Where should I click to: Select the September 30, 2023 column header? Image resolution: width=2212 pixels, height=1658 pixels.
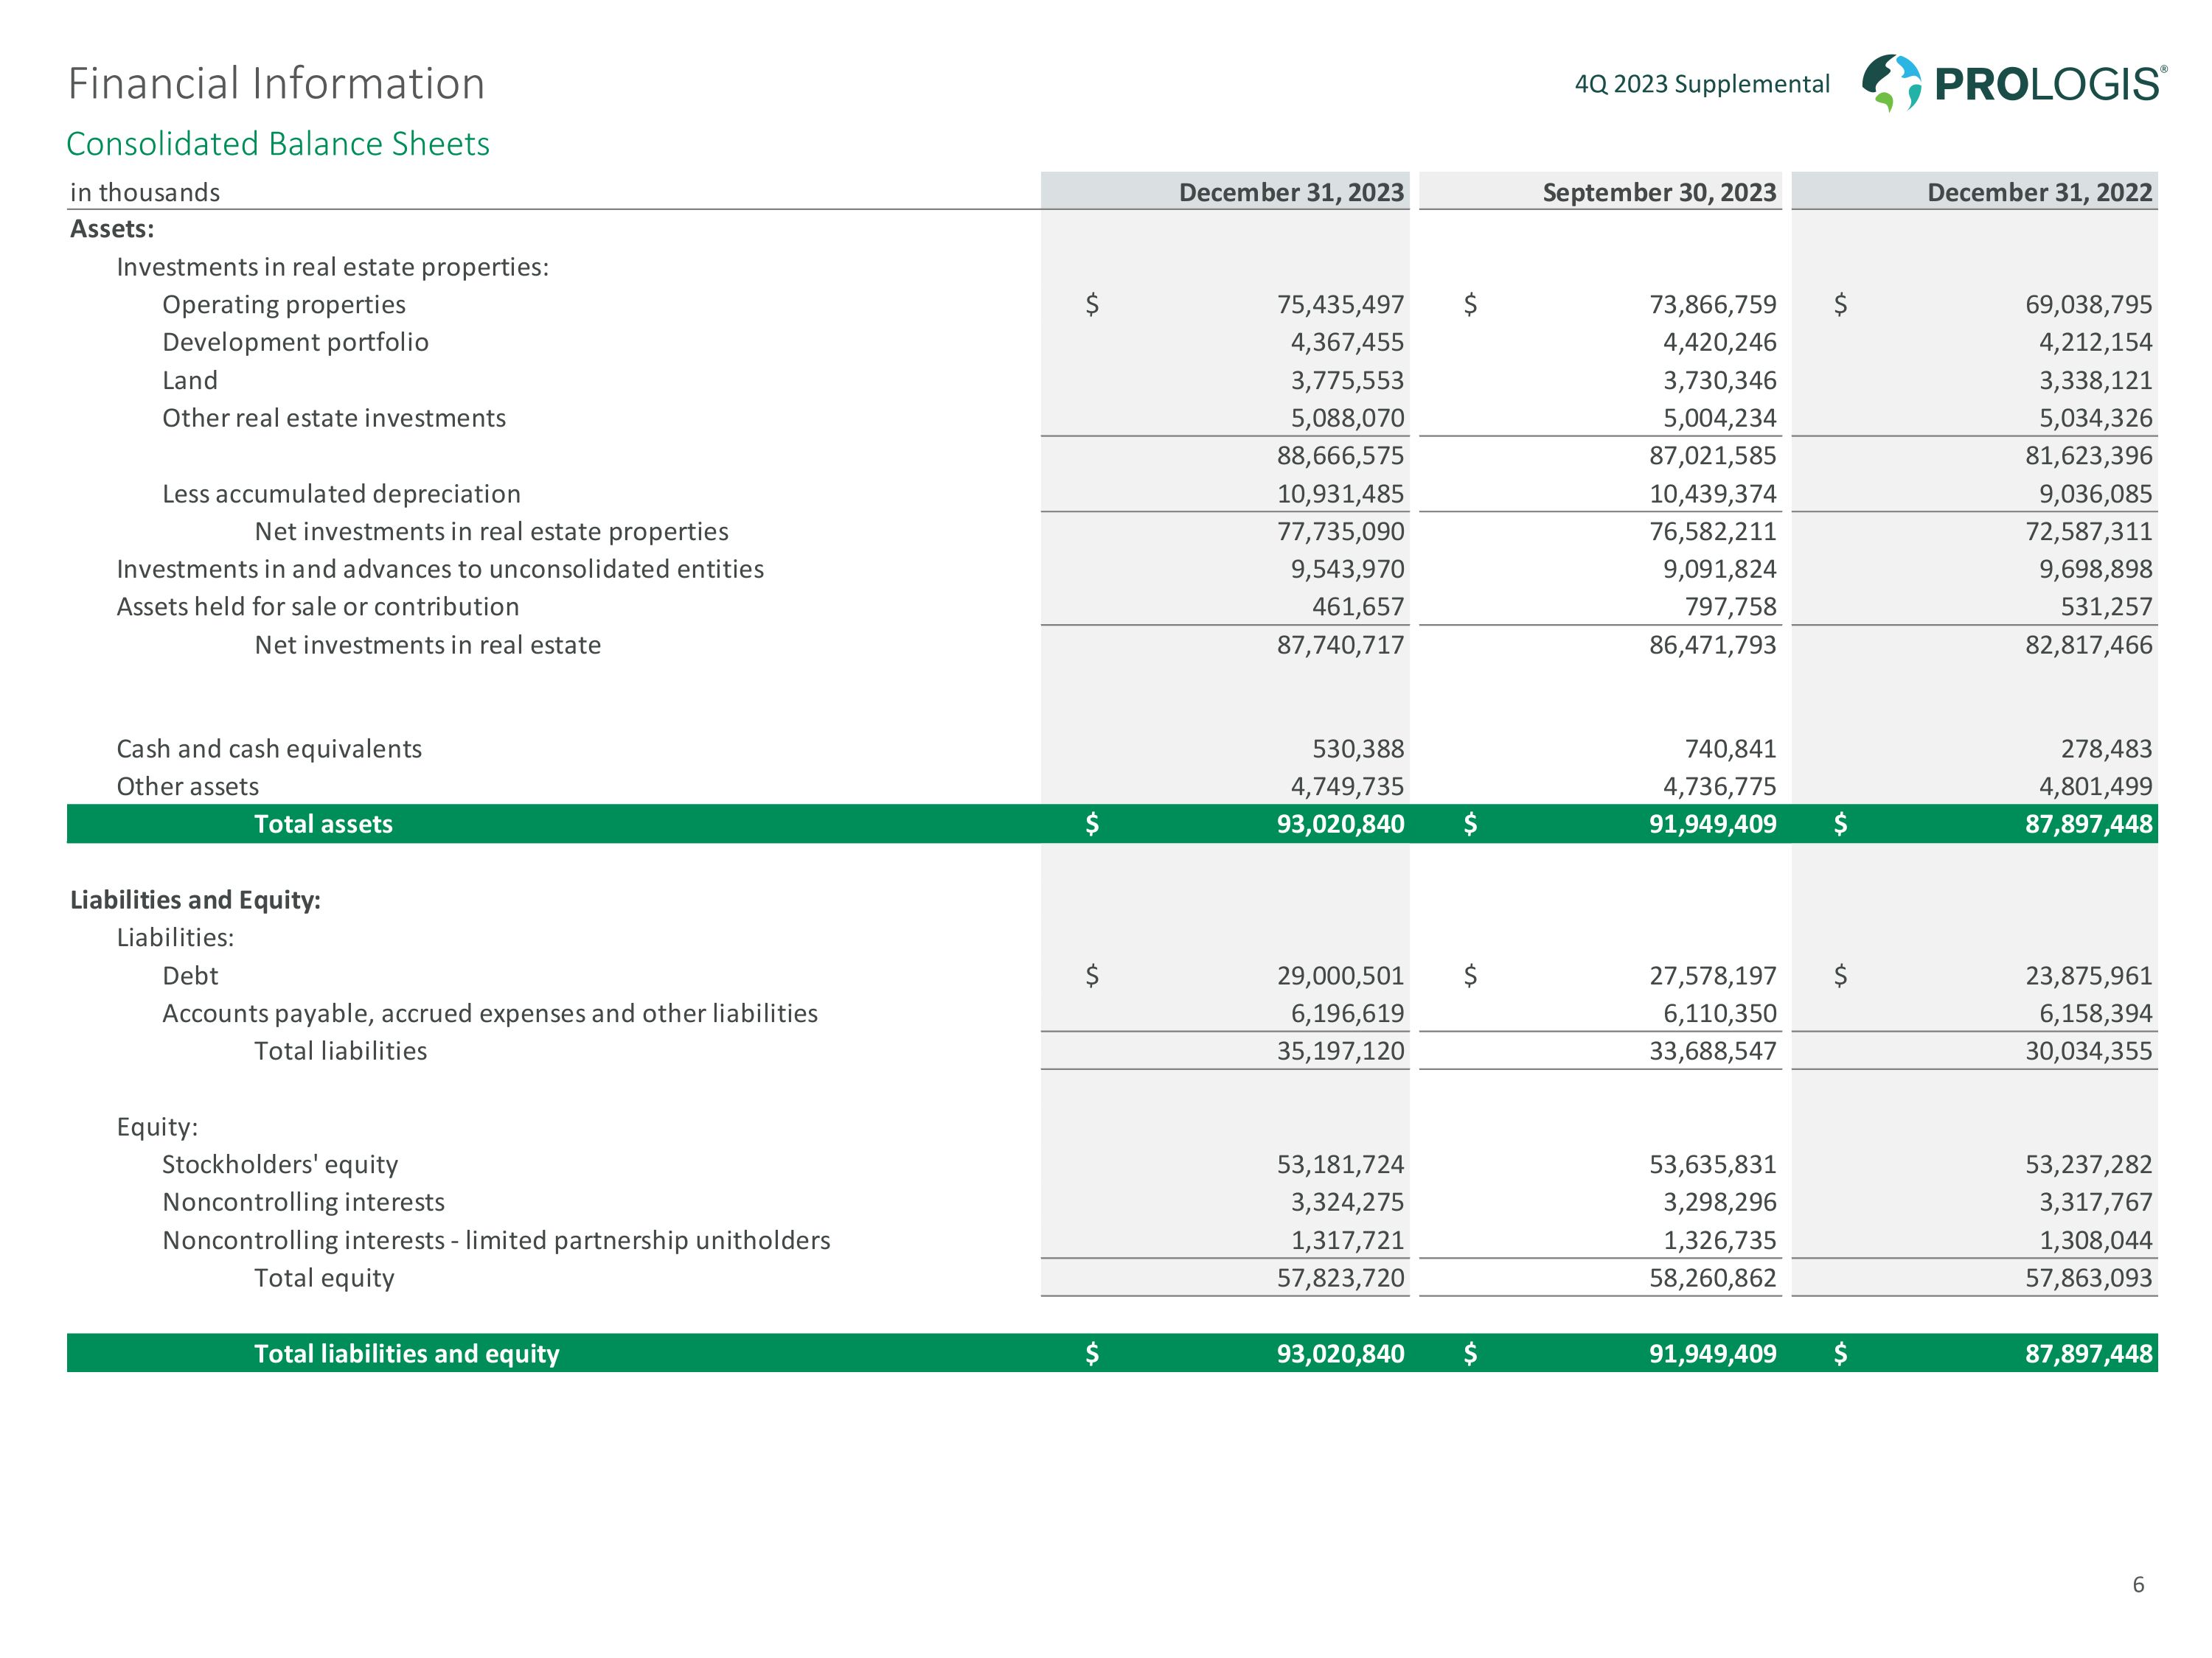(1658, 192)
